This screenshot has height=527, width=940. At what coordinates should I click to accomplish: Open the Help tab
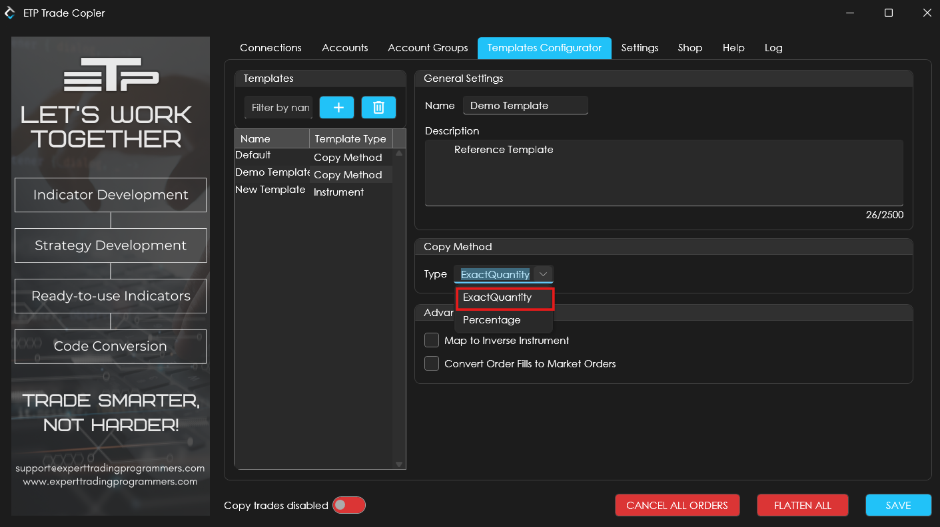[x=733, y=48]
